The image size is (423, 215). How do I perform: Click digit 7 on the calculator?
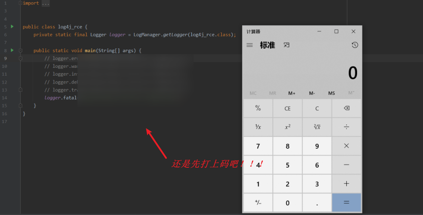point(258,146)
